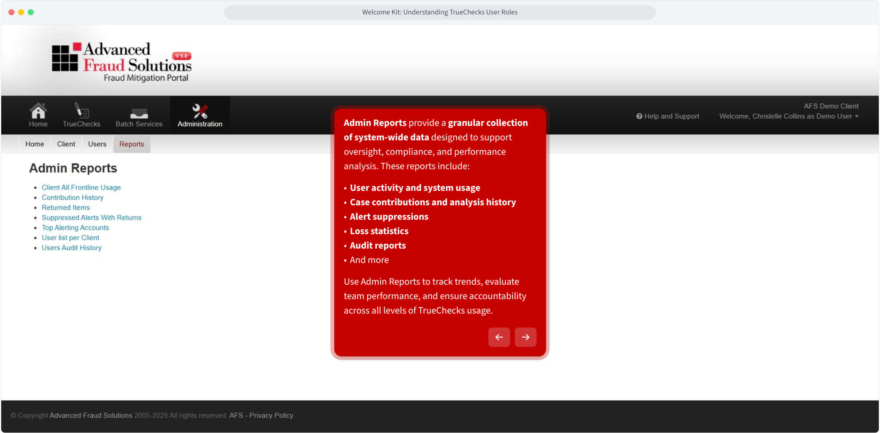This screenshot has height=433, width=880.
Task: Click the 'Audit reports' bullet text
Action: point(378,245)
